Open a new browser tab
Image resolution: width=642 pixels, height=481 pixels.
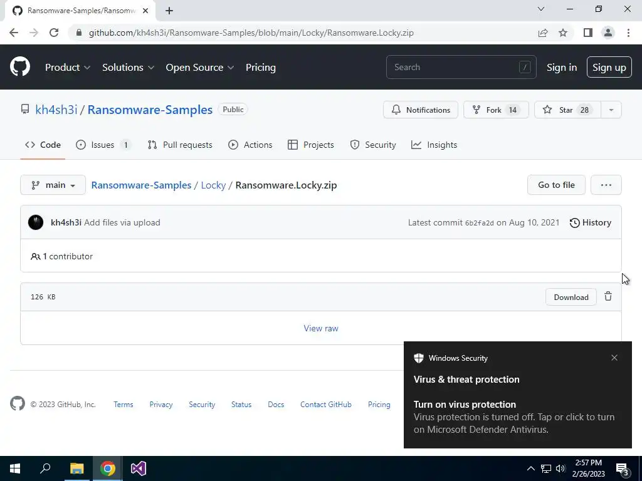169,11
